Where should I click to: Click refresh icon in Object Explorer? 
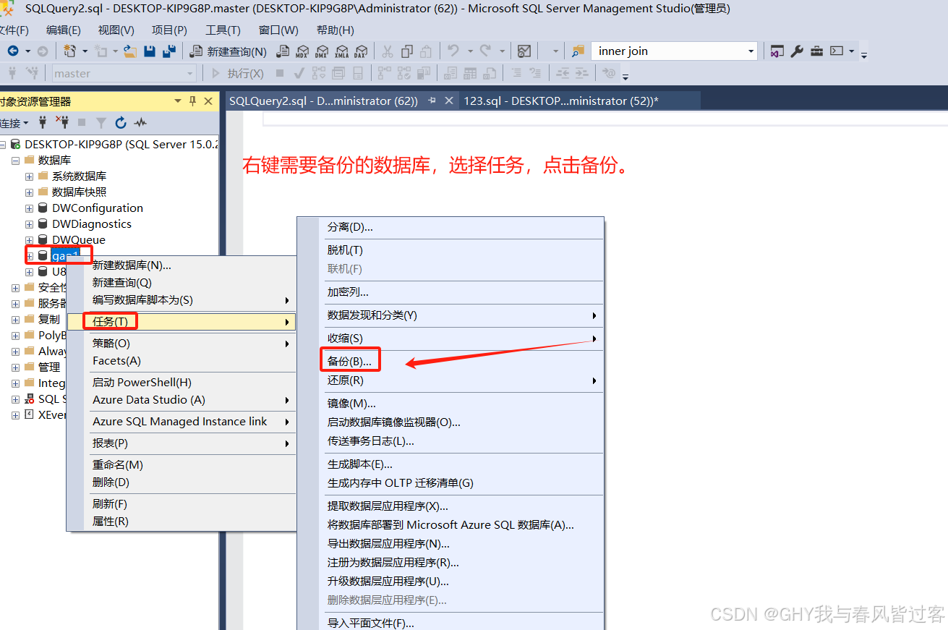click(121, 123)
